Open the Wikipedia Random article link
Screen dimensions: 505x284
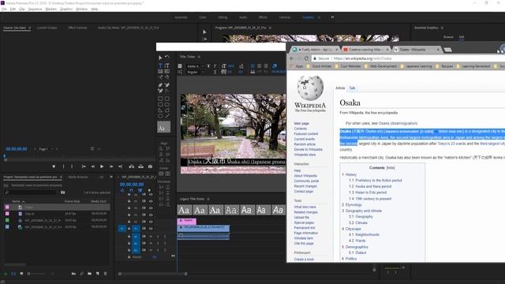point(305,144)
